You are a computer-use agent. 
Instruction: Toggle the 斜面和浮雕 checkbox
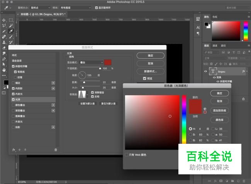pyautogui.click(x=13, y=66)
